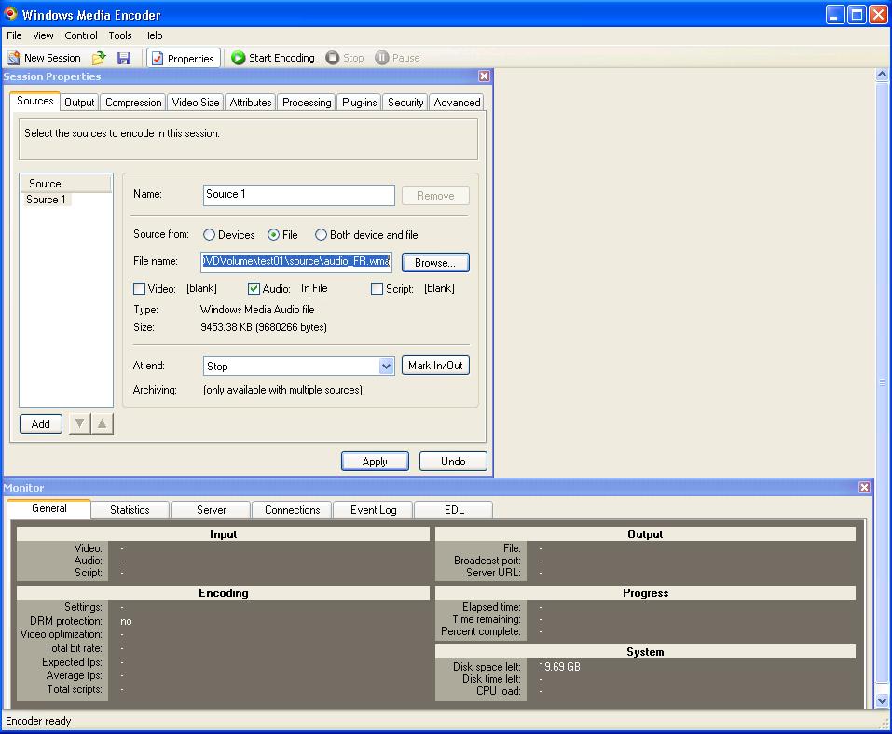Open the View menu
Screen dimensions: 892x734
tap(43, 35)
